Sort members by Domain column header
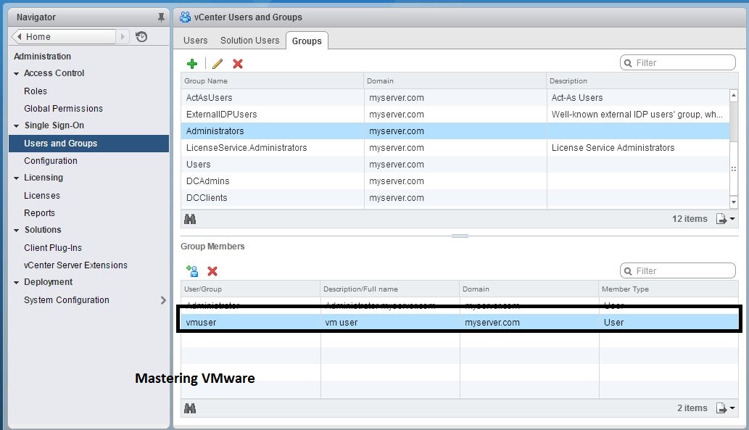Image resolution: width=749 pixels, height=430 pixels. click(x=529, y=289)
